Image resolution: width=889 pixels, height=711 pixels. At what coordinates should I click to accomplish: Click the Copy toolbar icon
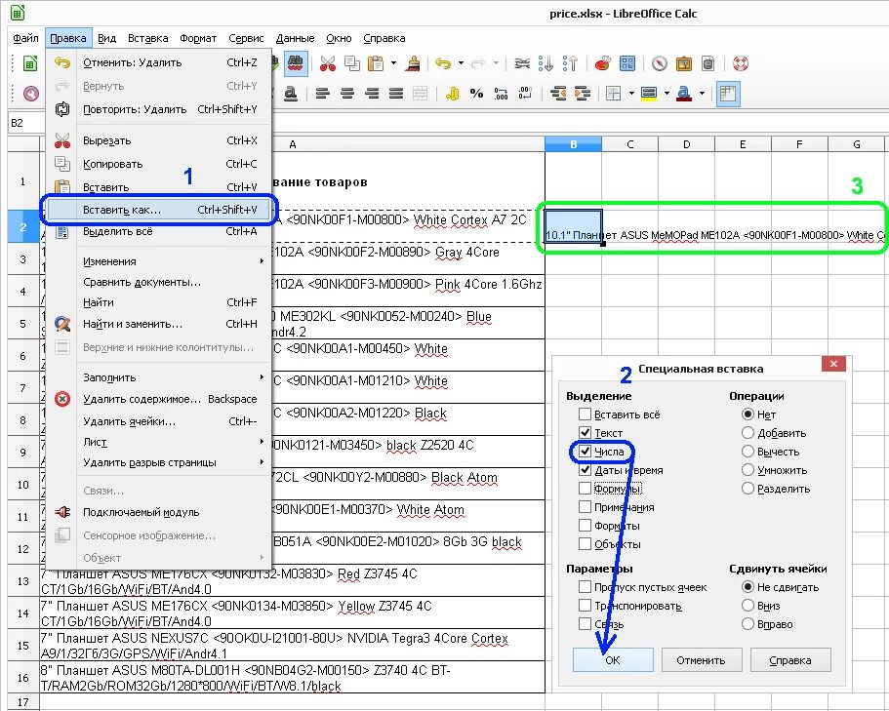coord(352,63)
